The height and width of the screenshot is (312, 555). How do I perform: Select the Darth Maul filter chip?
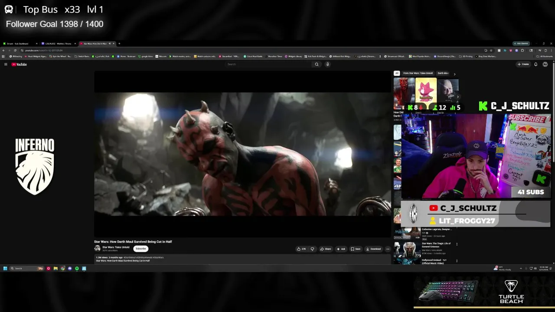[443, 73]
